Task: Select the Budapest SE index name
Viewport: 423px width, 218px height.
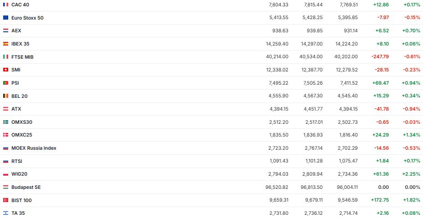Action: 26,187
